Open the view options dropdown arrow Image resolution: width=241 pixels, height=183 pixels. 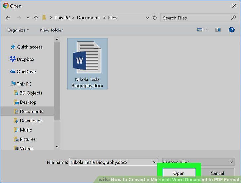[206, 30]
